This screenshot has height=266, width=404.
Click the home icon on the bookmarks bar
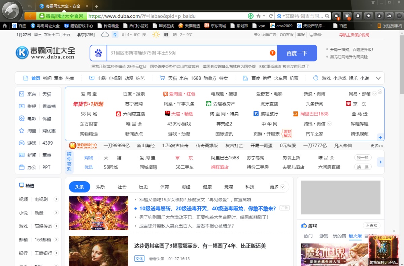tap(4, 26)
